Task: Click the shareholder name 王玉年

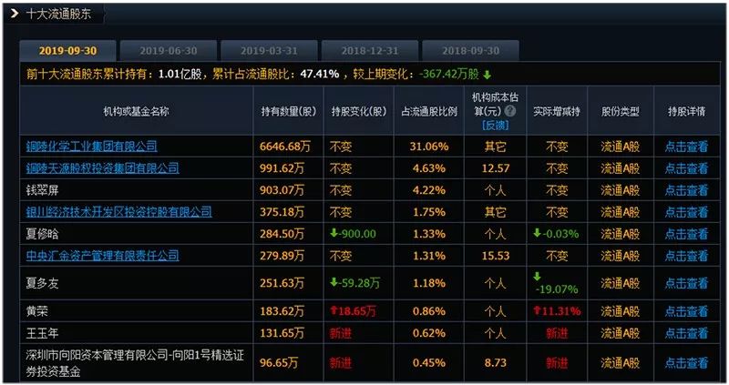Action: (x=42, y=333)
